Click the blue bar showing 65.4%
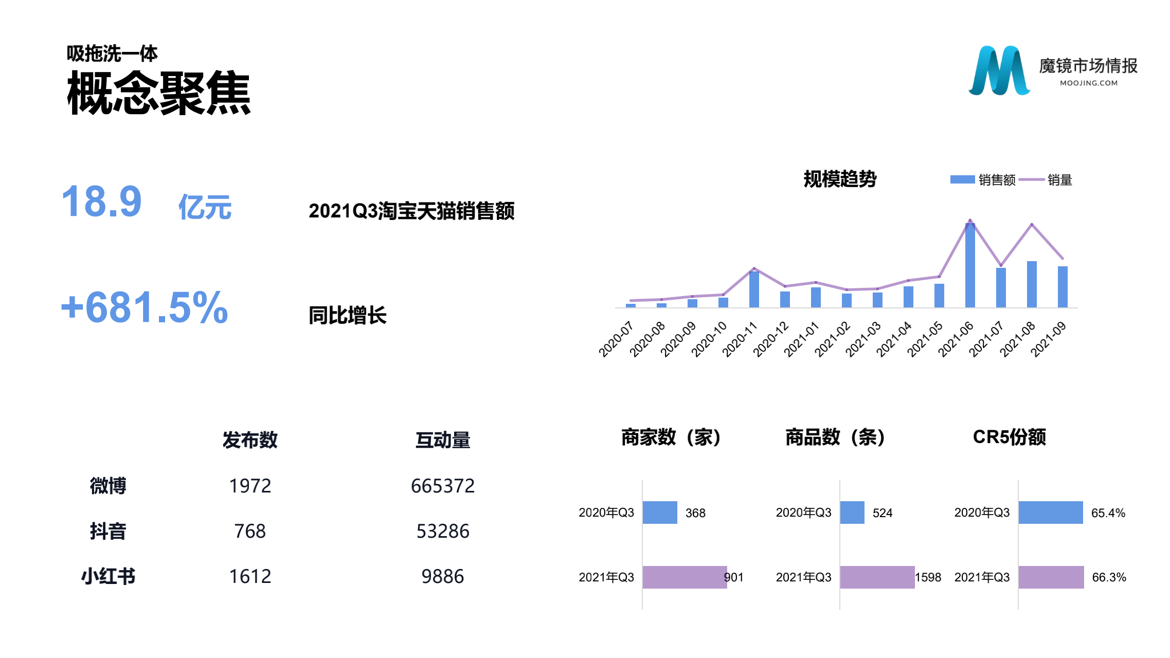The width and height of the screenshot is (1170, 658). tap(1050, 513)
